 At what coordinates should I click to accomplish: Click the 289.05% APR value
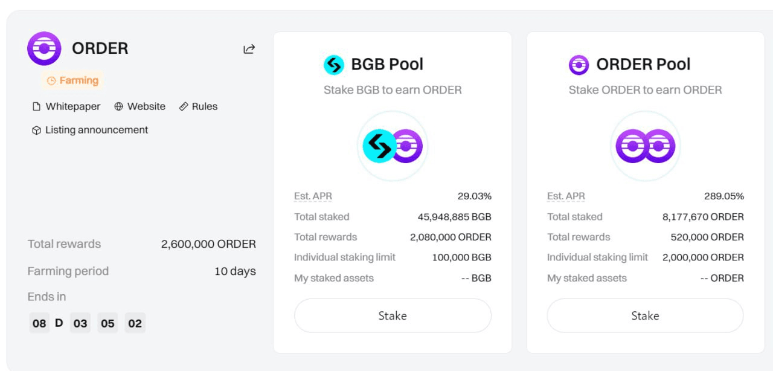(724, 196)
